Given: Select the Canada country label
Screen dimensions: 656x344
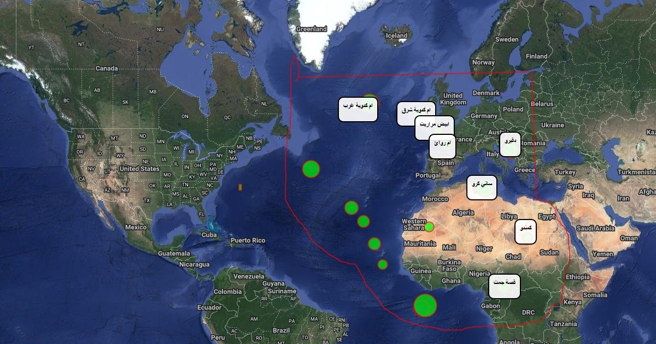Looking at the screenshot, I should tap(107, 68).
